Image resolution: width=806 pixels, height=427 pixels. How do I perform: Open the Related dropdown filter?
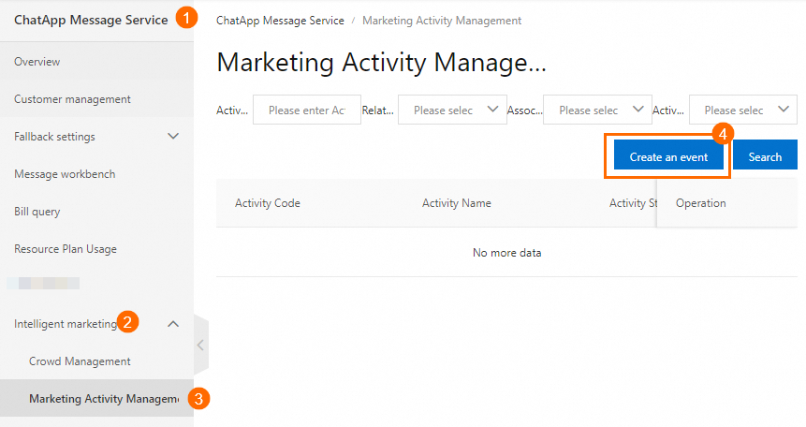452,110
